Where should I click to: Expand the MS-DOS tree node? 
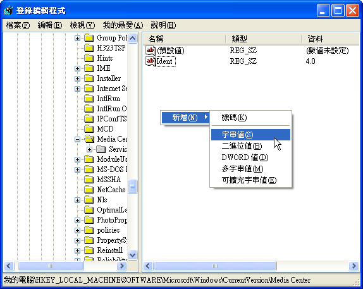(77, 169)
